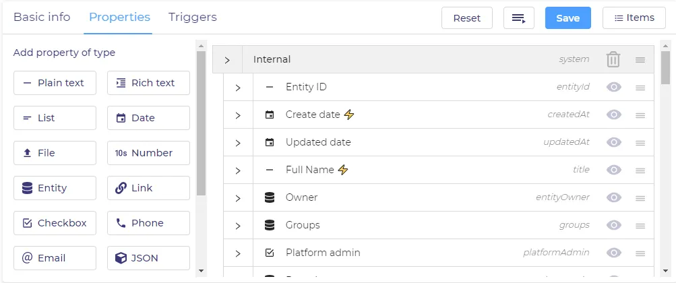Expand the Updated date property row
Screen dimensions: 676x283
(238, 143)
